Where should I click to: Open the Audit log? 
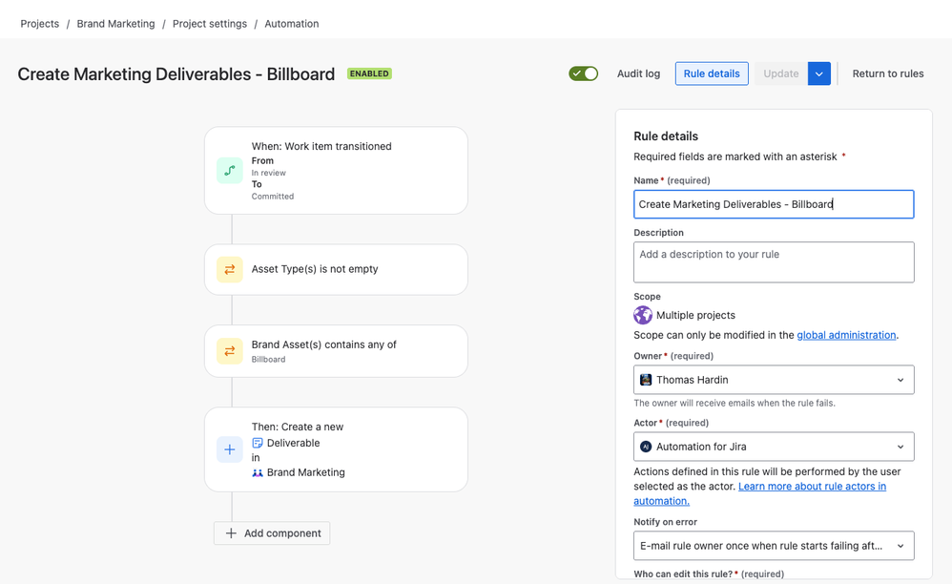pyautogui.click(x=638, y=74)
